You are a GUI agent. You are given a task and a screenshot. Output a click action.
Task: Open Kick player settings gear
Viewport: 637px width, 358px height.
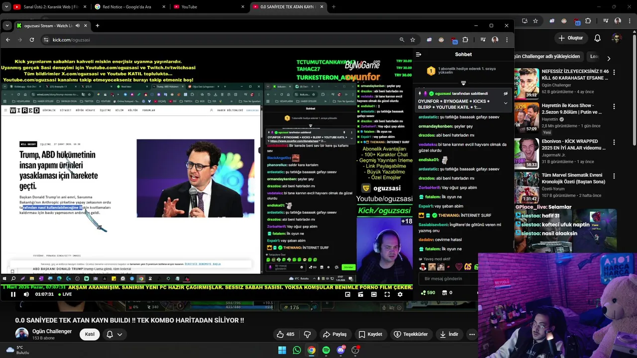(400, 294)
